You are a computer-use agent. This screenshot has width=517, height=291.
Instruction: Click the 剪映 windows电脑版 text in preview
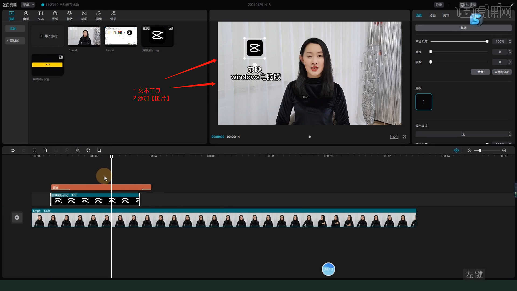click(256, 73)
